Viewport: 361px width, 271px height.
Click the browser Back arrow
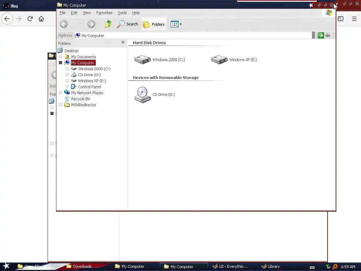click(7, 19)
